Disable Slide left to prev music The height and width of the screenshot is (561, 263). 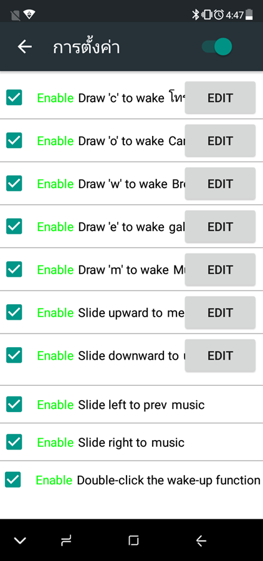[14, 405]
